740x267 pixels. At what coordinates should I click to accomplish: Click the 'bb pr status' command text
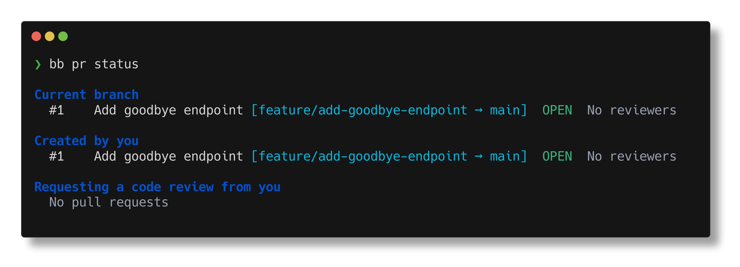pos(94,64)
